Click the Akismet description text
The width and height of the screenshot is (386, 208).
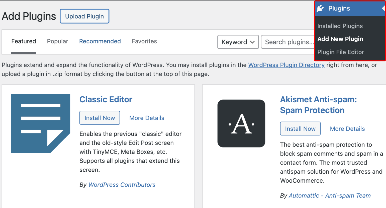point(331,163)
